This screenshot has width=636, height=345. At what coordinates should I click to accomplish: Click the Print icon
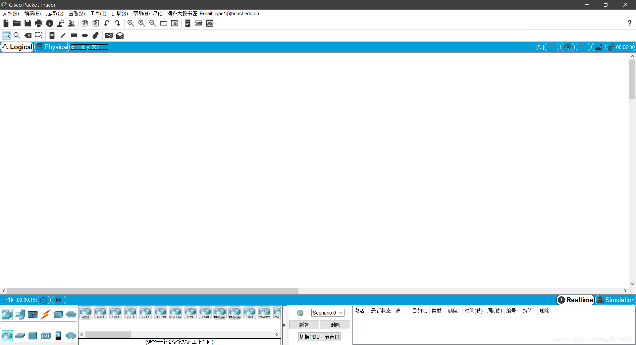39,23
